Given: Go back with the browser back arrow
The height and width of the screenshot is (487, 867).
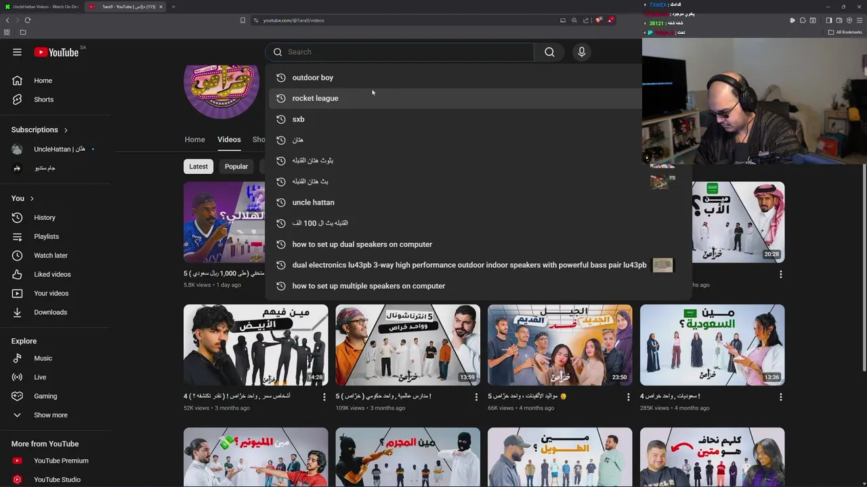Looking at the screenshot, I should [7, 20].
